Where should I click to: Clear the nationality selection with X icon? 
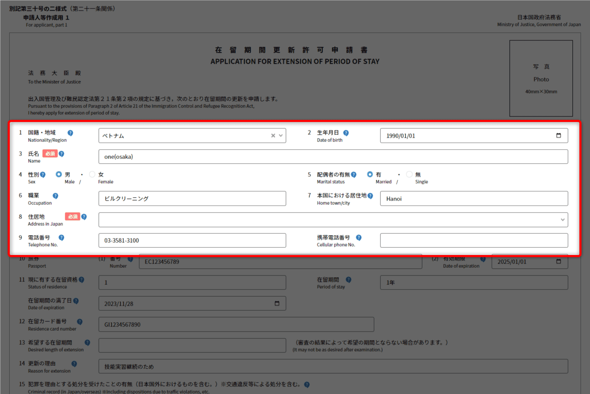(x=273, y=136)
